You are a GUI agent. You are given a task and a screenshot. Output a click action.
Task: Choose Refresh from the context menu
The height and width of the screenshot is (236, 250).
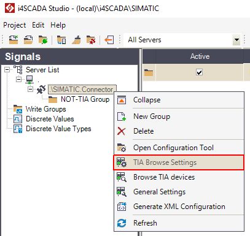pyautogui.click(x=179, y=223)
